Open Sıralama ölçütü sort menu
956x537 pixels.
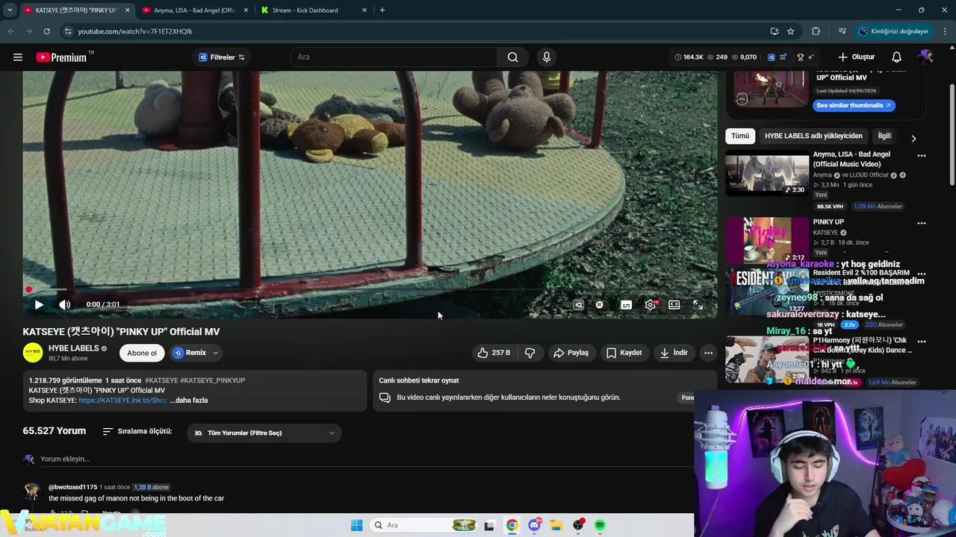[x=137, y=431]
